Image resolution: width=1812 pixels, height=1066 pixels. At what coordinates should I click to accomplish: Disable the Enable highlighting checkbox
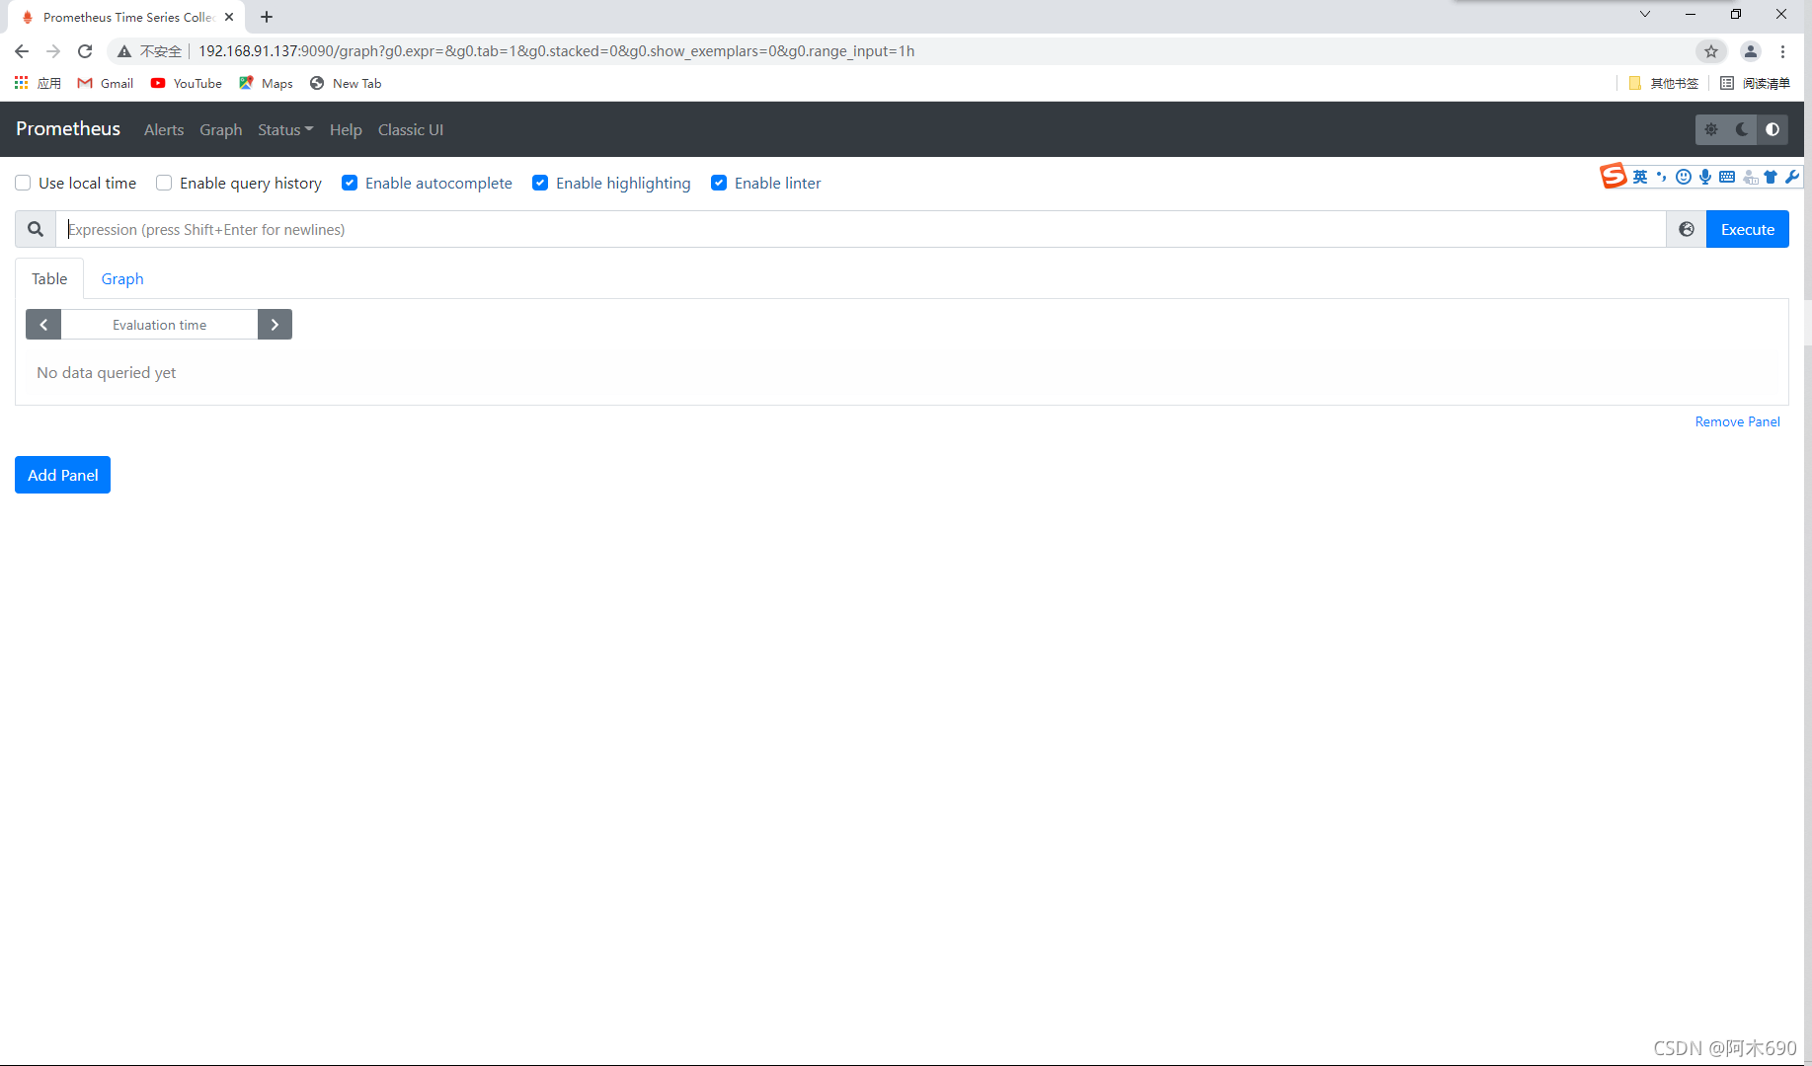[540, 183]
